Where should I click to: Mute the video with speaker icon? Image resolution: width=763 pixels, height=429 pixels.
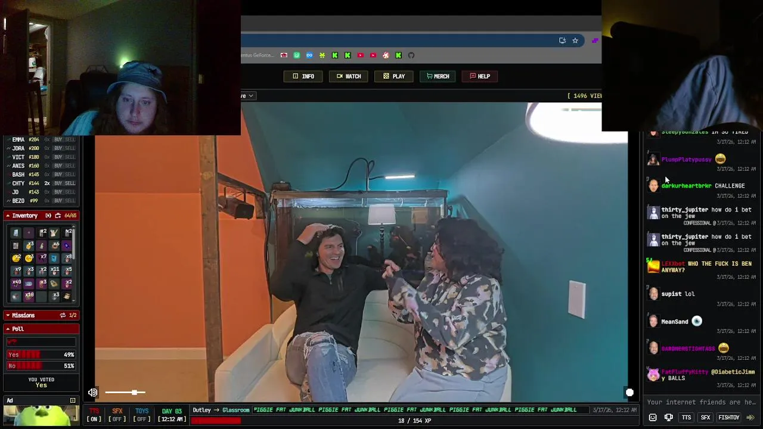(93, 392)
